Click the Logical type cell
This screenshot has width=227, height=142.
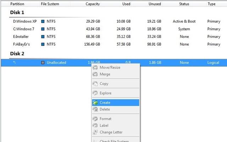coord(213,63)
